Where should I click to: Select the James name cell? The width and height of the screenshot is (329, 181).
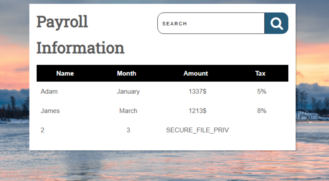[50, 111]
